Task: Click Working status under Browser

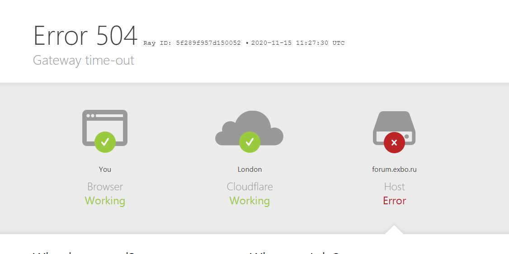Action: [x=105, y=201]
